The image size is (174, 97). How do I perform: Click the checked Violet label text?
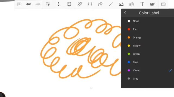pyautogui.click(x=136, y=70)
